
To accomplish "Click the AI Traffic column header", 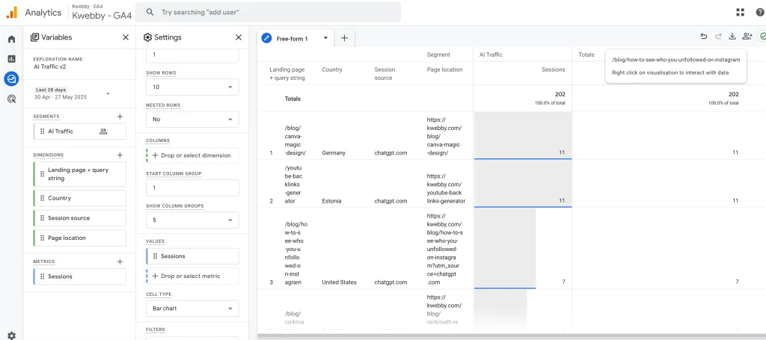I will pyautogui.click(x=491, y=55).
